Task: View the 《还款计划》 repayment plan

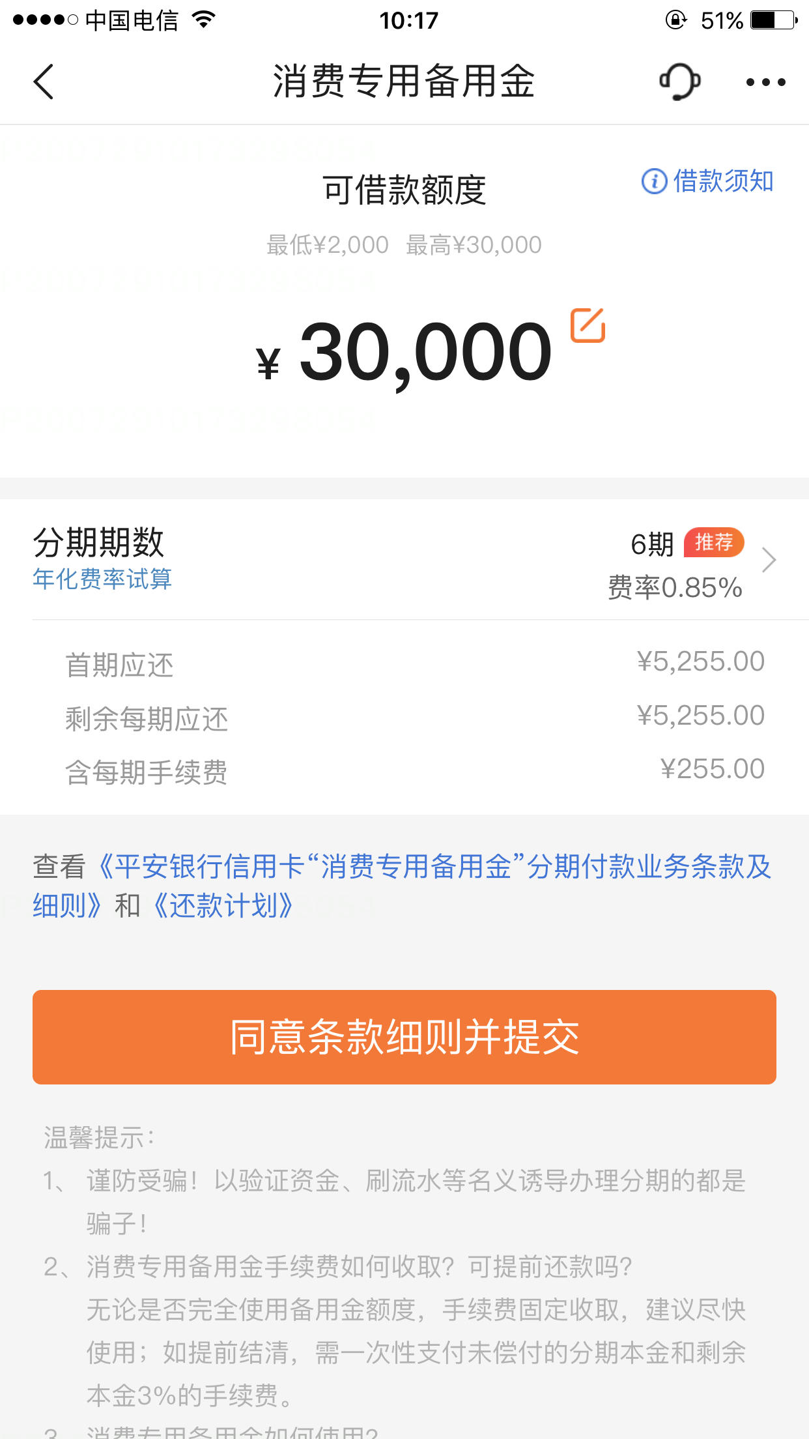Action: (222, 905)
